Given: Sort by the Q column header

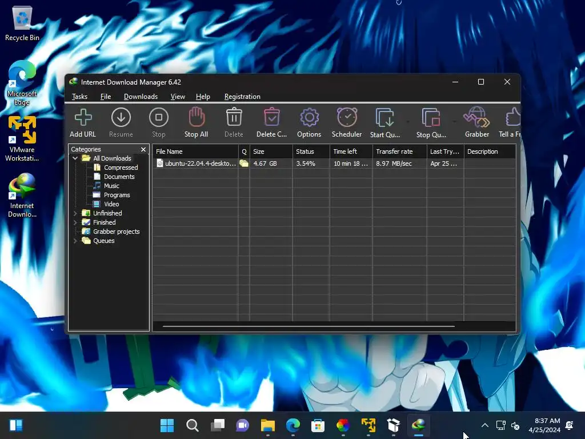Looking at the screenshot, I should (244, 151).
